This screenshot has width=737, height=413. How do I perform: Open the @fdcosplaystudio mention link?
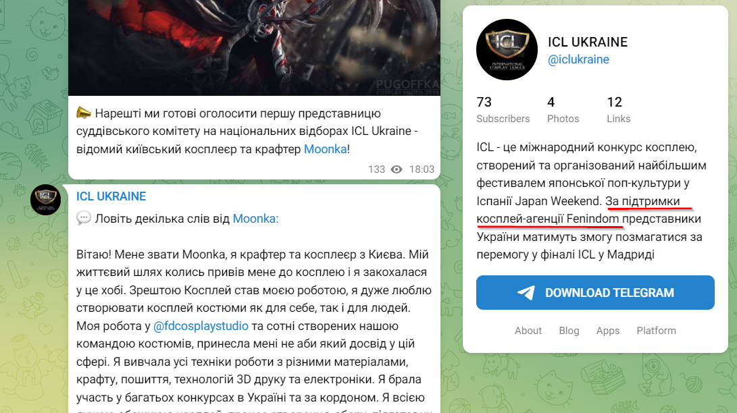pos(201,326)
